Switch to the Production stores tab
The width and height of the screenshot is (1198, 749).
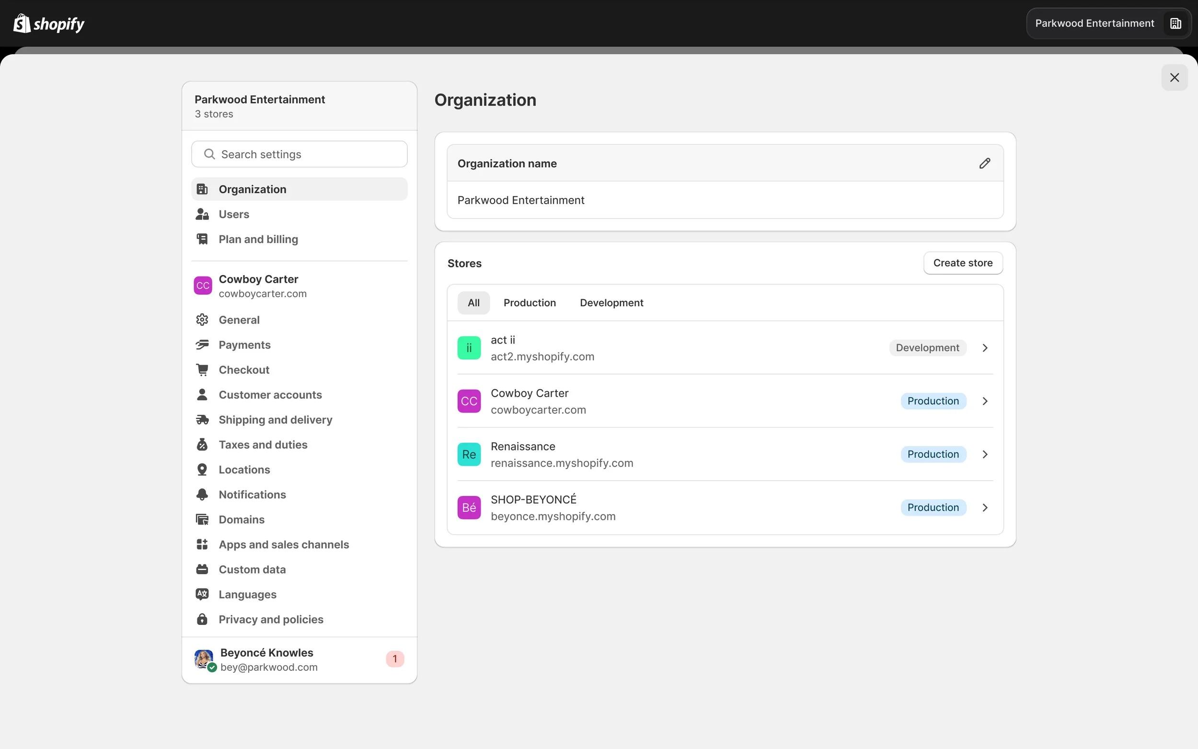(530, 303)
